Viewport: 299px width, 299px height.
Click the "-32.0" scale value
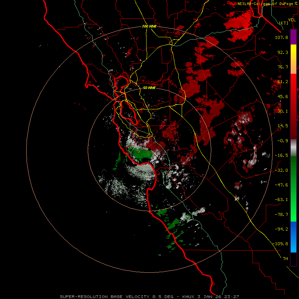point(281,170)
